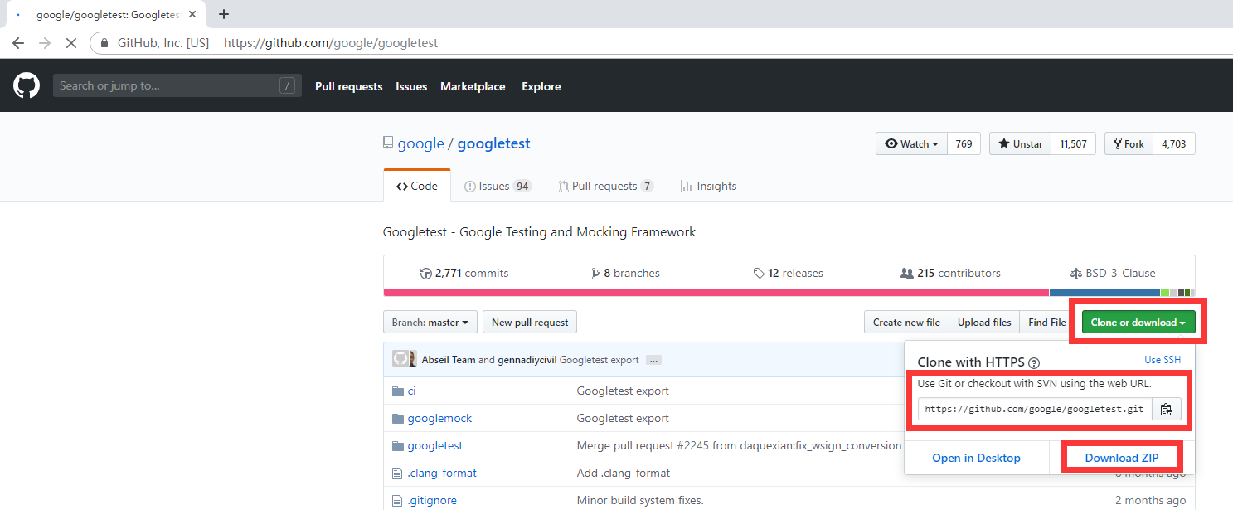Click the padlock icon in address bar
The image size is (1233, 510).
[x=104, y=43]
